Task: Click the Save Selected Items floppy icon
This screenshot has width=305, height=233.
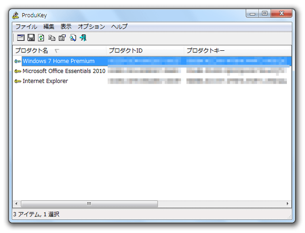Action: click(x=31, y=38)
